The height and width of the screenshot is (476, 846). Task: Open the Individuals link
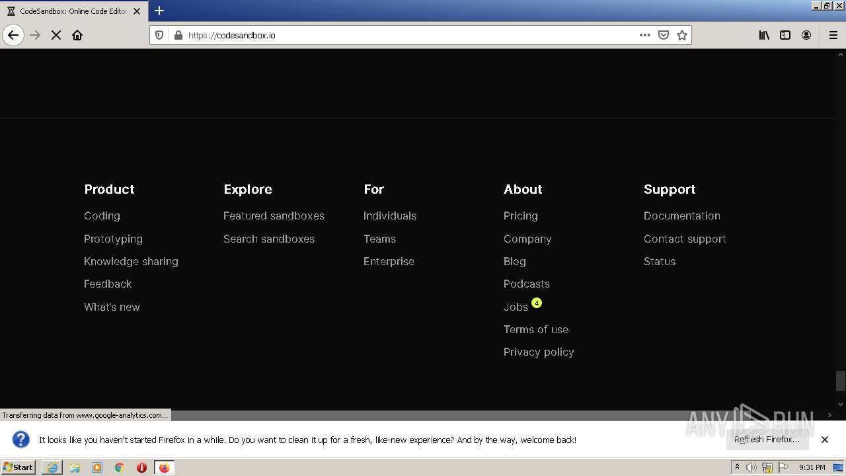coord(390,216)
